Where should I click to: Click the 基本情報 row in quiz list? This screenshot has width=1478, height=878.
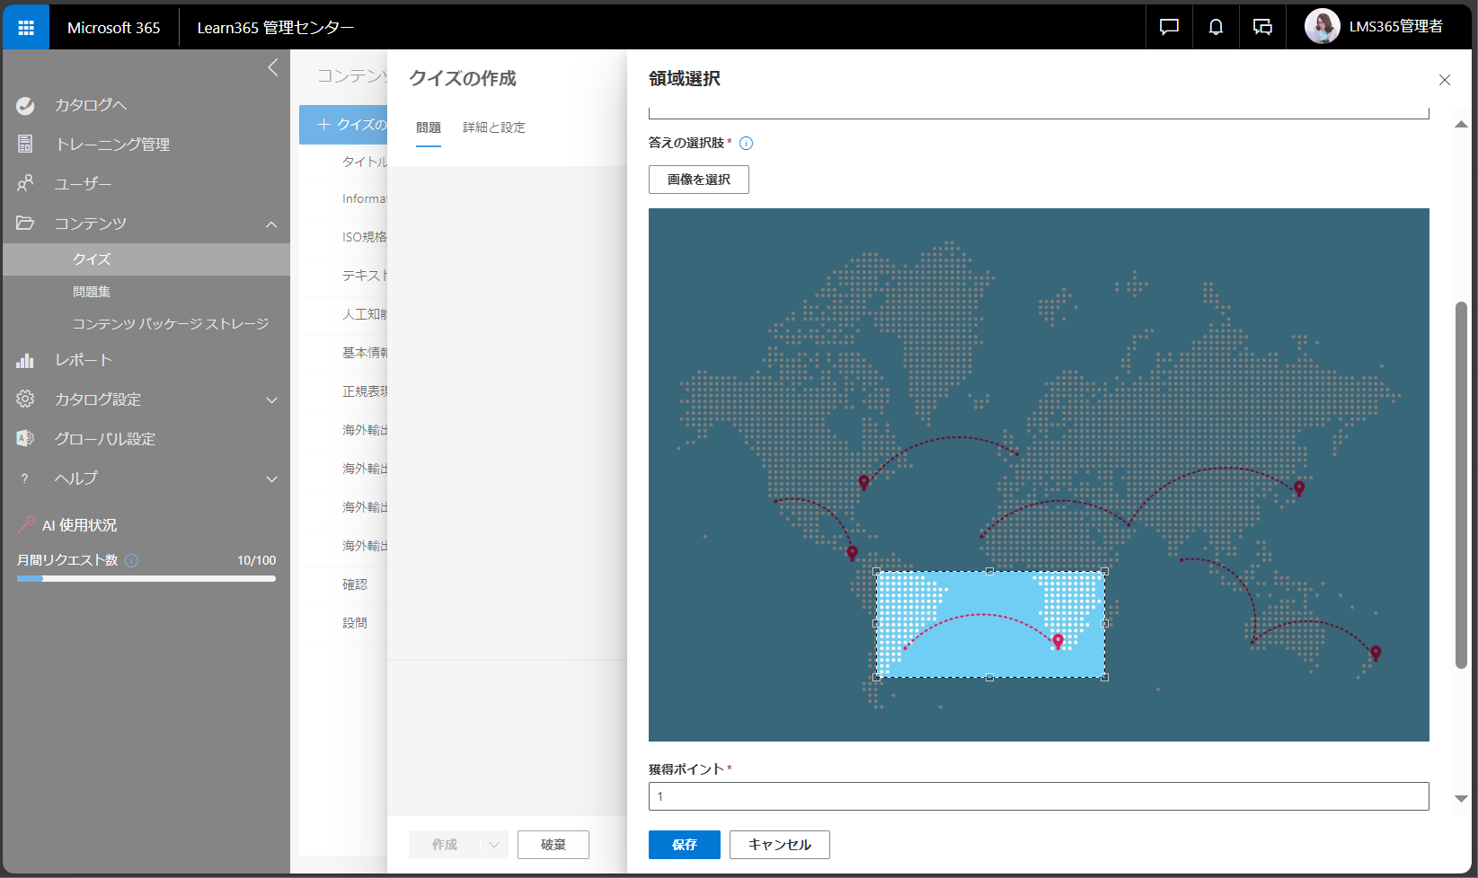pos(343,353)
